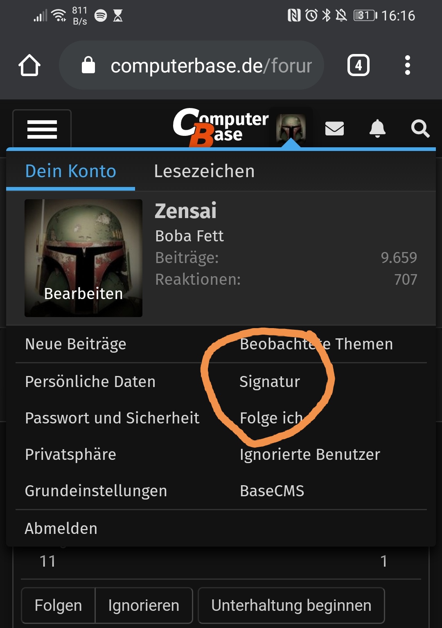Open the notifications bell

click(x=377, y=128)
